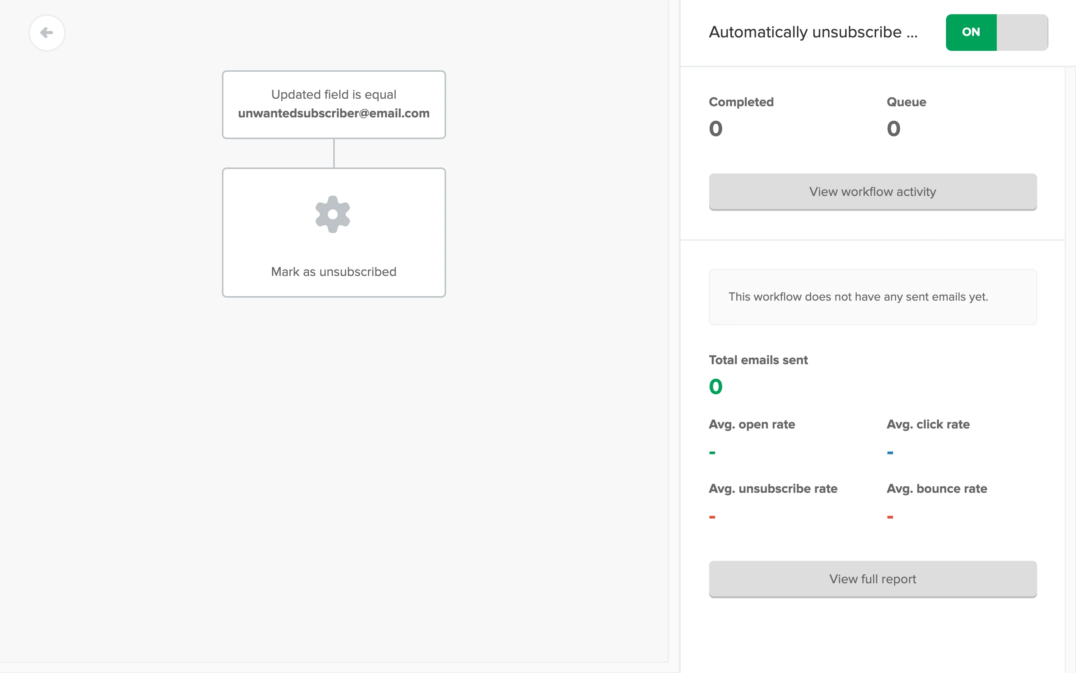Viewport: 1076px width, 673px height.
Task: Click the Avg. bounce rate label
Action: (x=936, y=489)
